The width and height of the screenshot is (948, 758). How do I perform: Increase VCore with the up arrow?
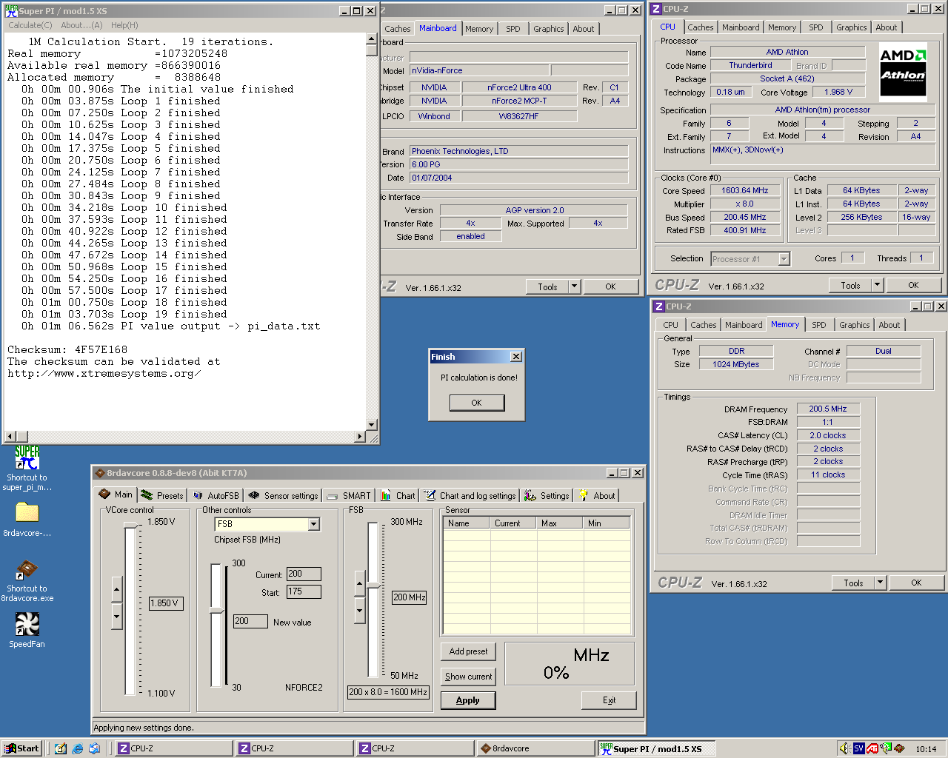[x=116, y=589]
